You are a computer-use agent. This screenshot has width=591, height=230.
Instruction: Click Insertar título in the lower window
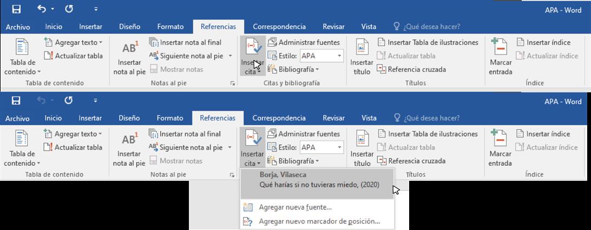(362, 148)
